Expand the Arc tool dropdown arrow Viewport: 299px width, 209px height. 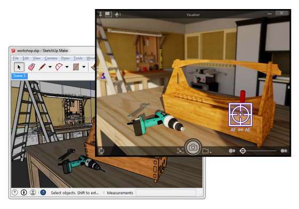pyautogui.click(x=67, y=67)
